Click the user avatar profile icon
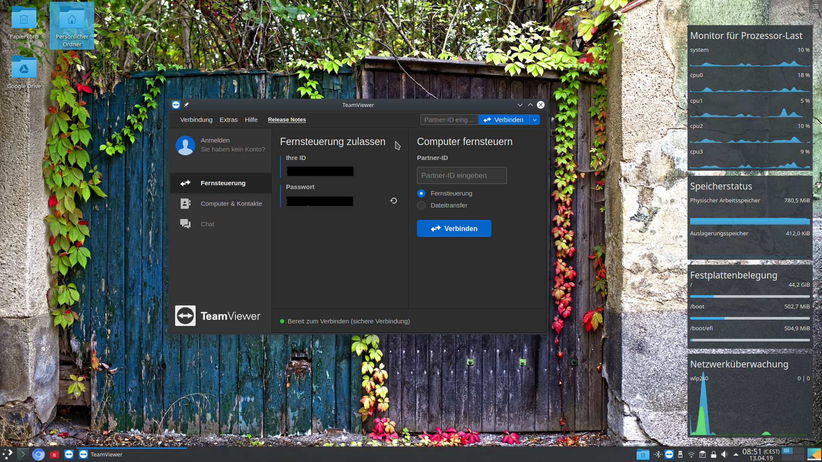Image resolution: width=822 pixels, height=462 pixels. tap(185, 145)
